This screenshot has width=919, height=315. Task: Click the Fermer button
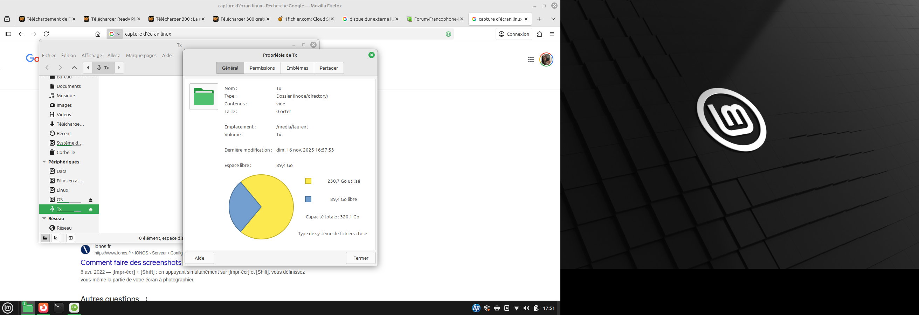coord(360,258)
